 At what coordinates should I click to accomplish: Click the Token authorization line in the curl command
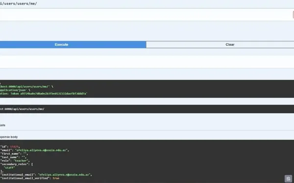(x=44, y=94)
